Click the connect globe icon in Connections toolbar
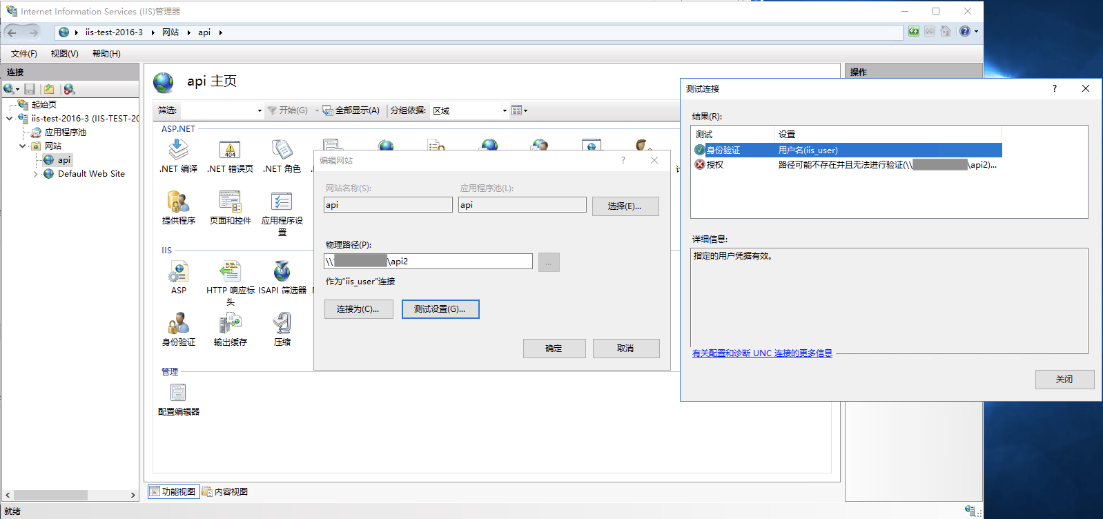 (9, 89)
